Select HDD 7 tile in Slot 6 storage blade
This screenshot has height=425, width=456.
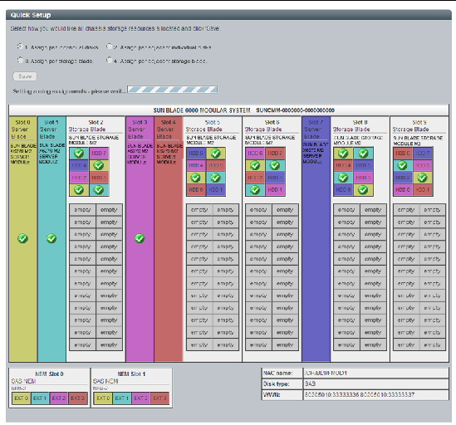click(x=275, y=154)
